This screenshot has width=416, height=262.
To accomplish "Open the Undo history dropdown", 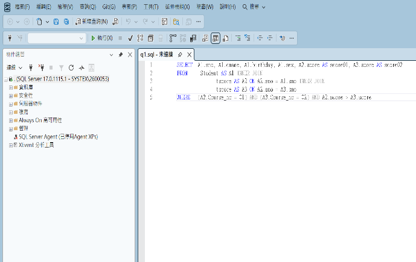I will point(136,22).
